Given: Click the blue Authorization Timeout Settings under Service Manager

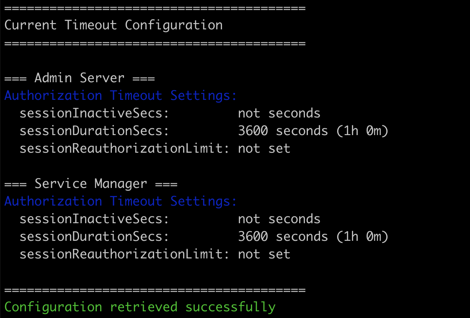Looking at the screenshot, I should 121,201.
